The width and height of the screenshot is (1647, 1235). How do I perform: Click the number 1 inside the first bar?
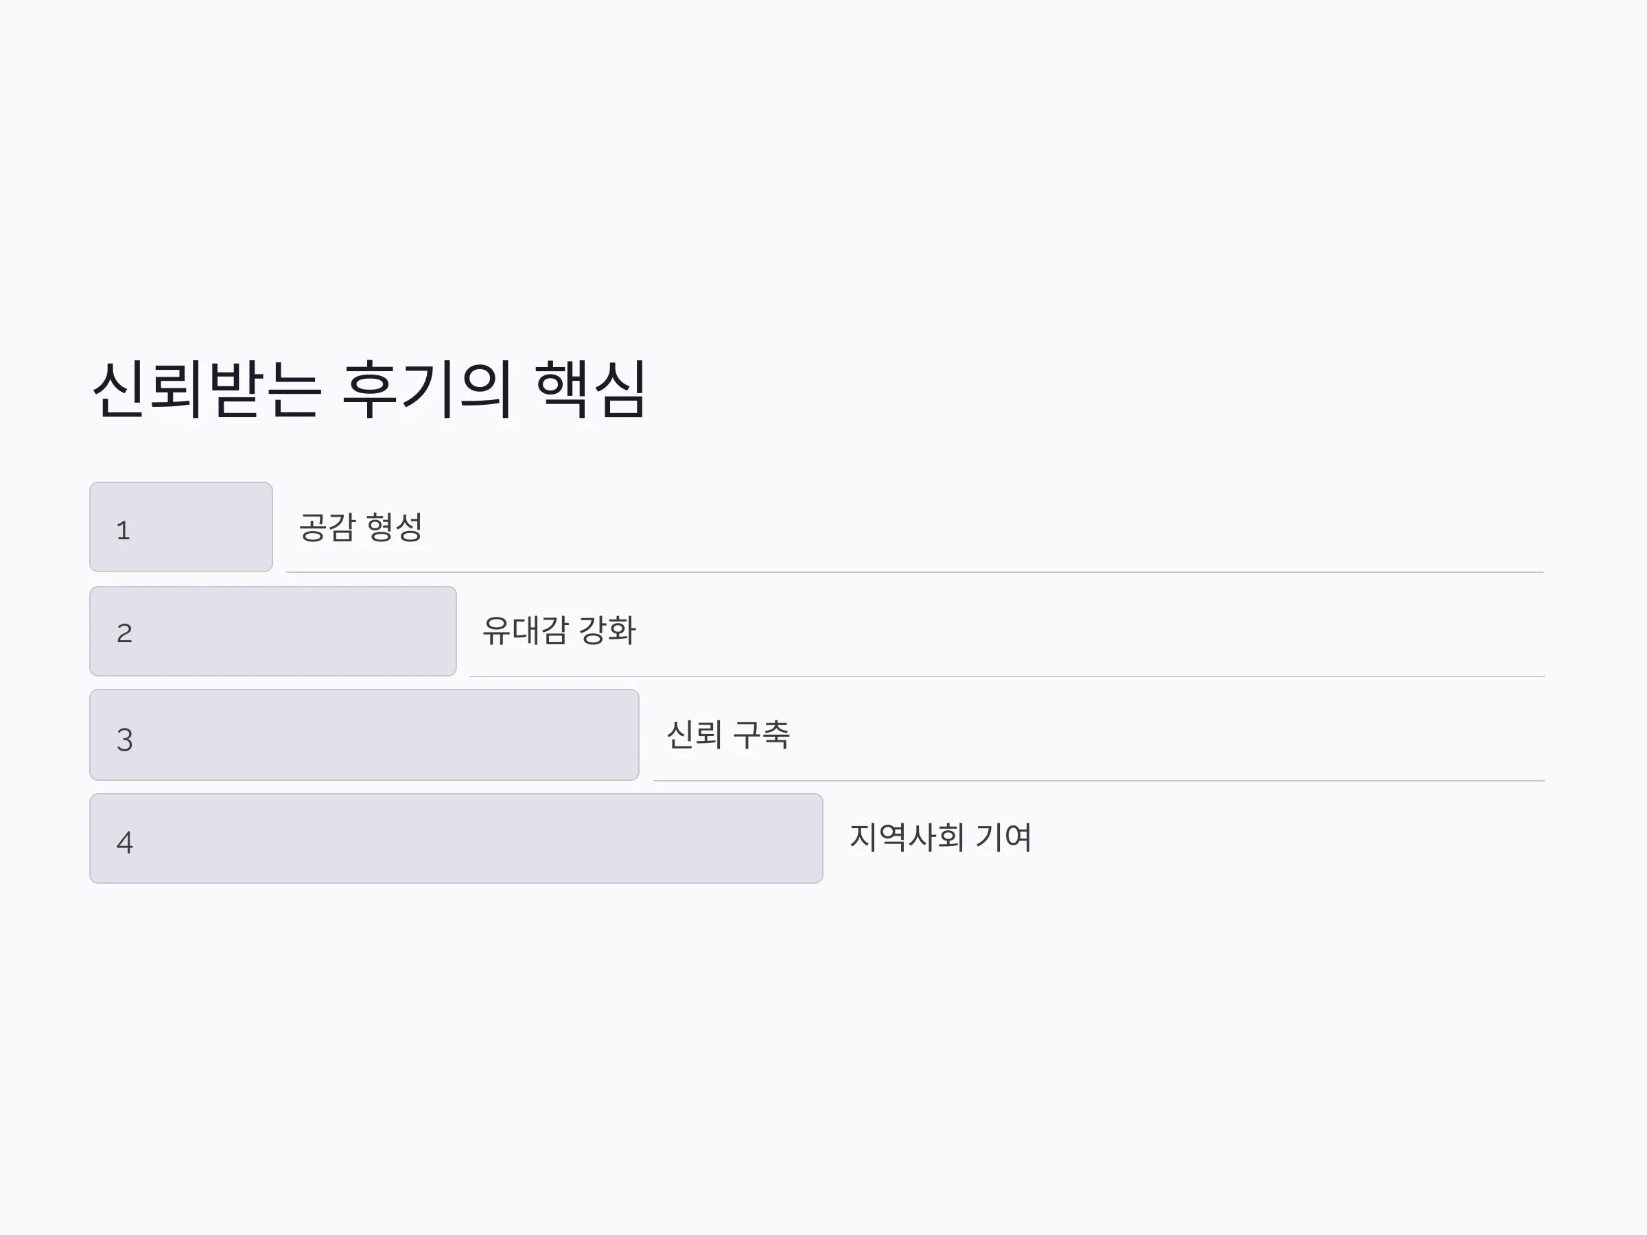click(x=124, y=531)
